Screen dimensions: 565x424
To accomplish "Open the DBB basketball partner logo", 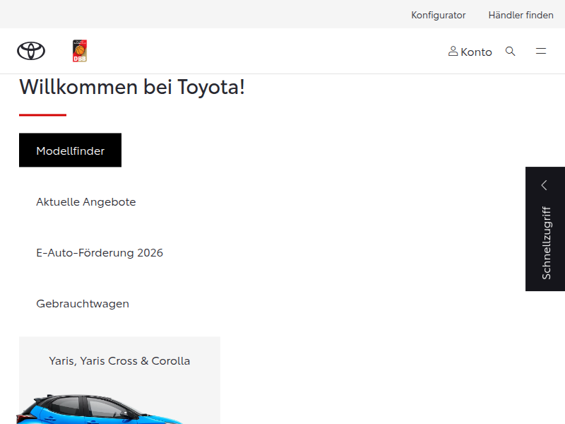I will [80, 51].
